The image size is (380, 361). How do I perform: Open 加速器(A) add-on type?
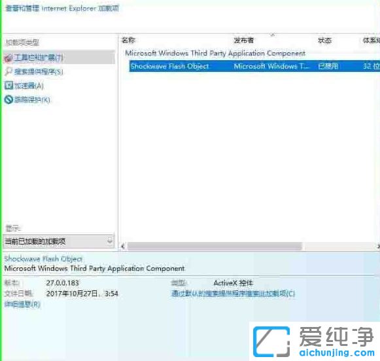29,86
